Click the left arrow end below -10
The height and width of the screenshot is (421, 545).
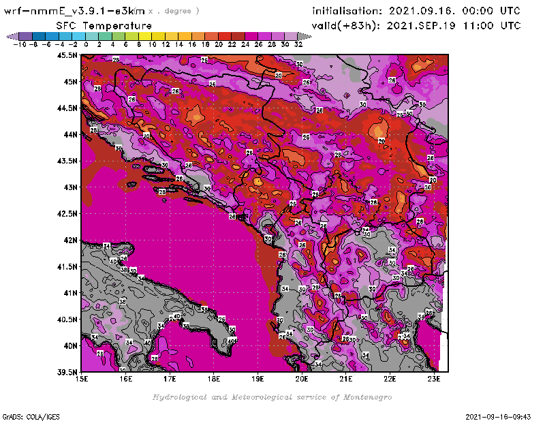tap(12, 36)
